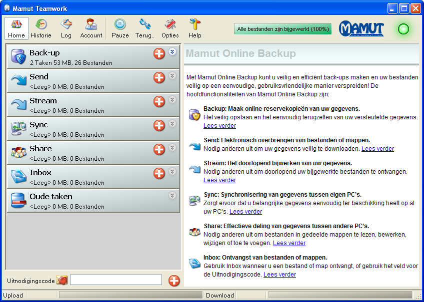Click the Stream arrow icon in list
Viewport: 424px width, 302px height.
(x=18, y=104)
